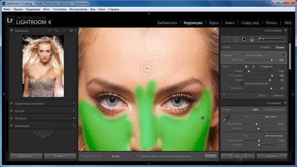Collapse the Навигатор panel

(x=12, y=31)
